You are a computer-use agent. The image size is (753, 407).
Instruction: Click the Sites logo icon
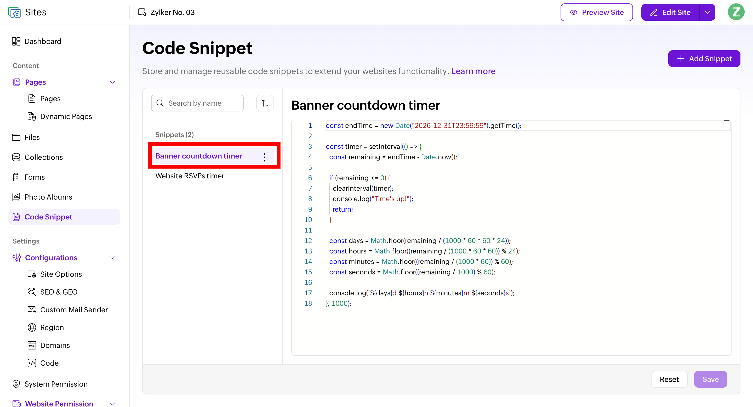(x=14, y=12)
